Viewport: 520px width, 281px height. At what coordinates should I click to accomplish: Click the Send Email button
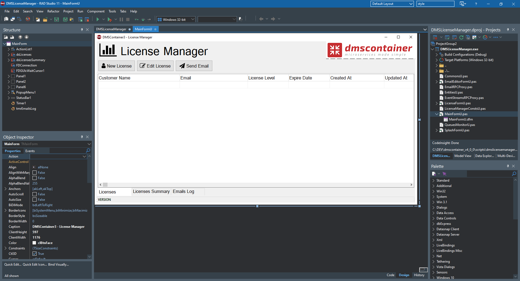click(x=194, y=66)
